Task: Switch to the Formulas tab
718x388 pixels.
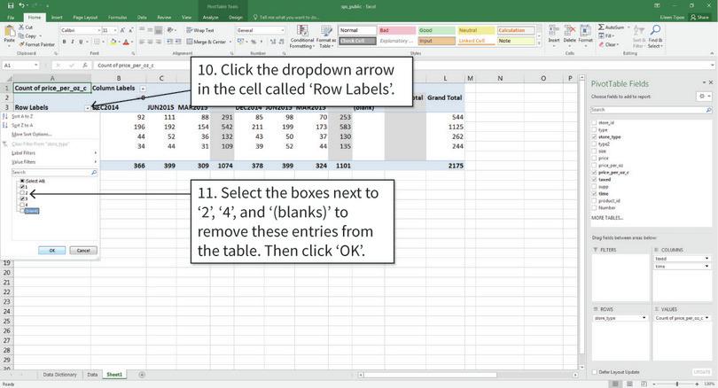Action: tap(117, 18)
